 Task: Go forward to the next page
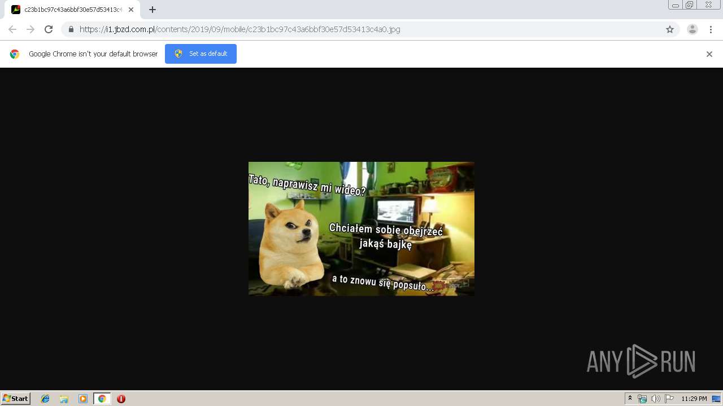(x=31, y=29)
